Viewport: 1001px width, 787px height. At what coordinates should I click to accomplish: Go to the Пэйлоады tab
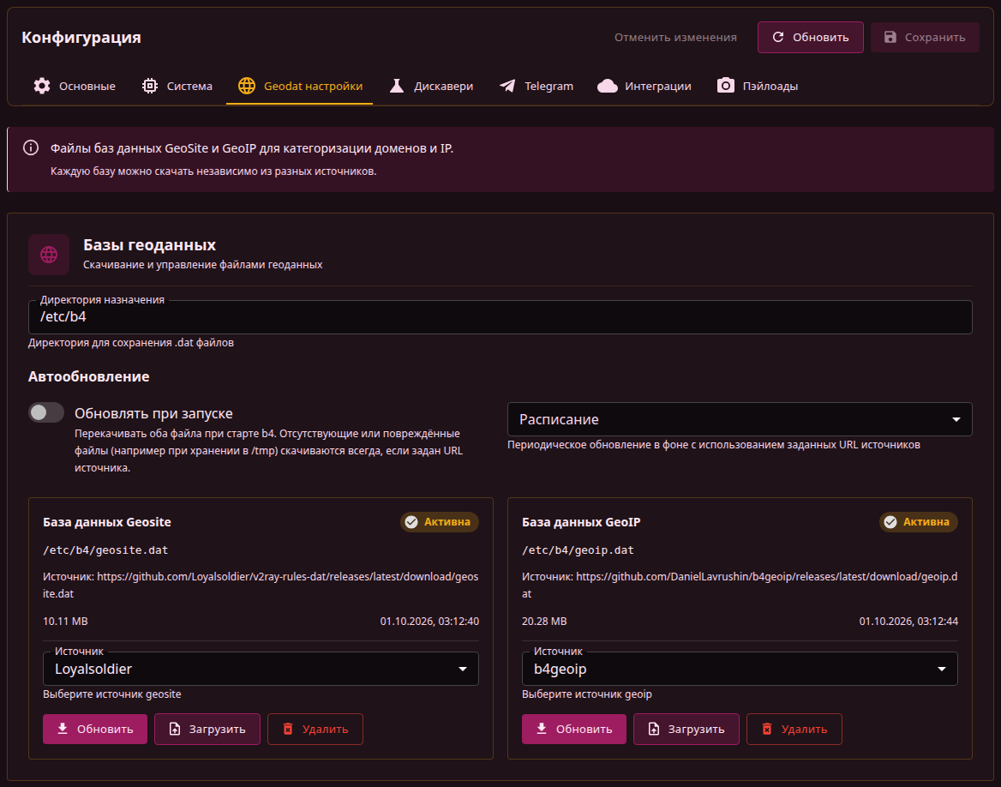point(758,86)
